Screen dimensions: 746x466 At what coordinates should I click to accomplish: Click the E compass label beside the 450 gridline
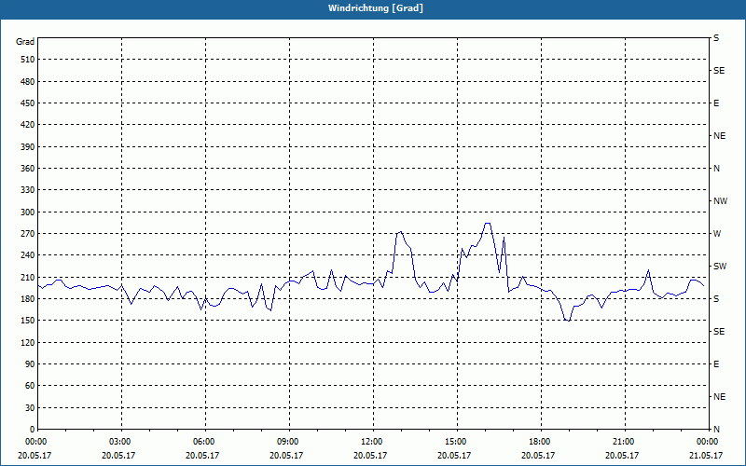pos(716,103)
